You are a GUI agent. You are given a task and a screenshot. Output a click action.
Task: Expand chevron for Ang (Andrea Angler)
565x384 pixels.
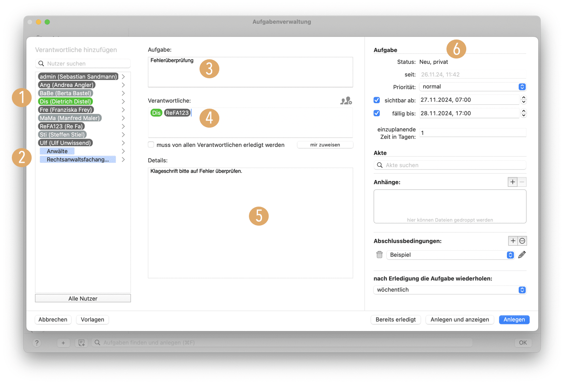[123, 85]
